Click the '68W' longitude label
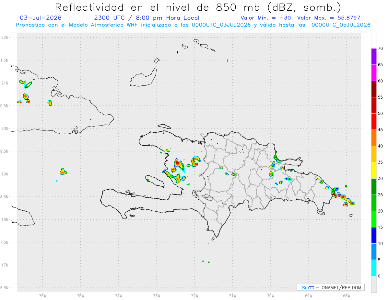This screenshot has width=389, height=300. pos(347,296)
